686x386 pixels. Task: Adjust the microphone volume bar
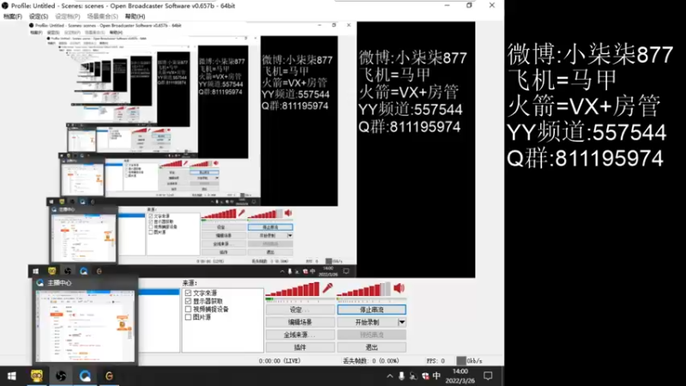pyautogui.click(x=293, y=290)
